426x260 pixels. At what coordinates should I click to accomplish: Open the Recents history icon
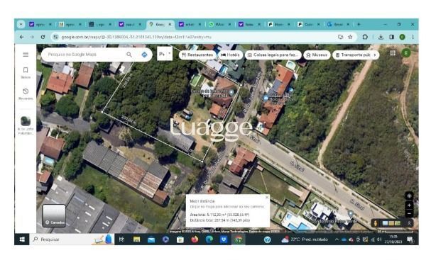[26, 91]
